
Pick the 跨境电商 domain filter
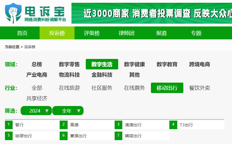(x=200, y=64)
